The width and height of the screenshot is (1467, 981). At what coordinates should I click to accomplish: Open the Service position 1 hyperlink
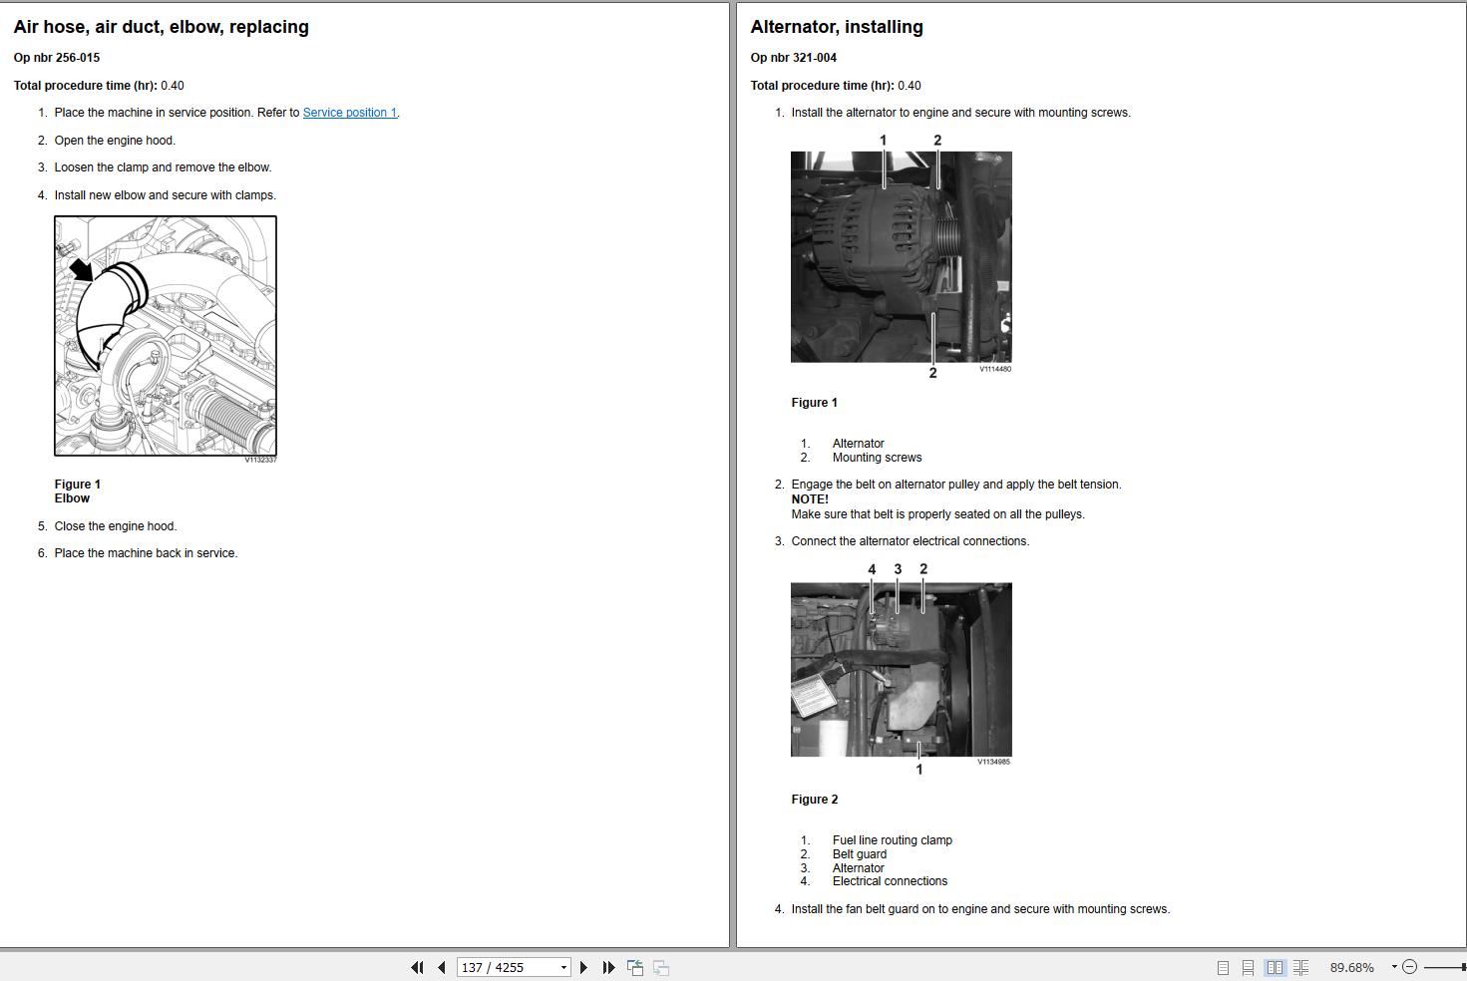[349, 112]
